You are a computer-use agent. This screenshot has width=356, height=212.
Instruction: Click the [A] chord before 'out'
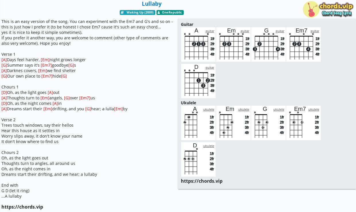[x=50, y=92]
